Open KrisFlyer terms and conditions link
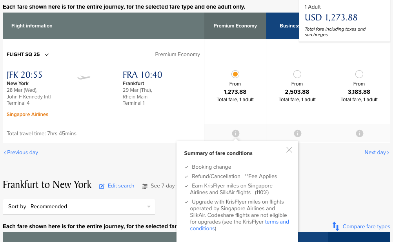 click(x=239, y=225)
